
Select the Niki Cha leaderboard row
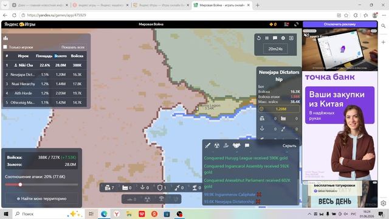click(45, 65)
